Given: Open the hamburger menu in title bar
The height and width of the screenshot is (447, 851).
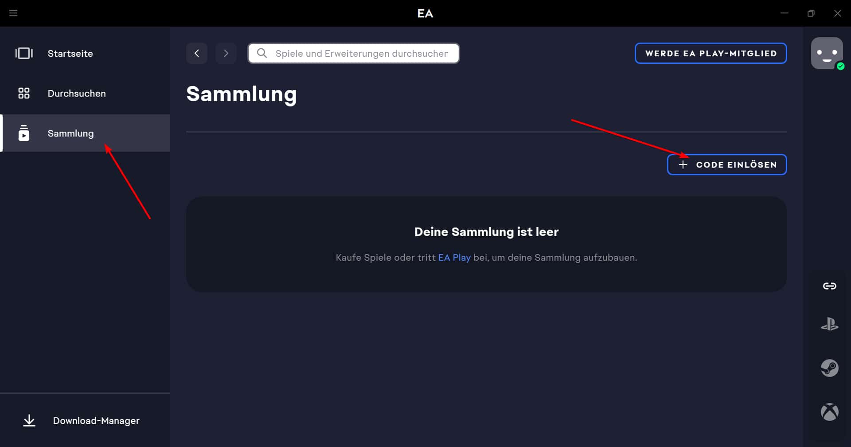Looking at the screenshot, I should 13,13.
